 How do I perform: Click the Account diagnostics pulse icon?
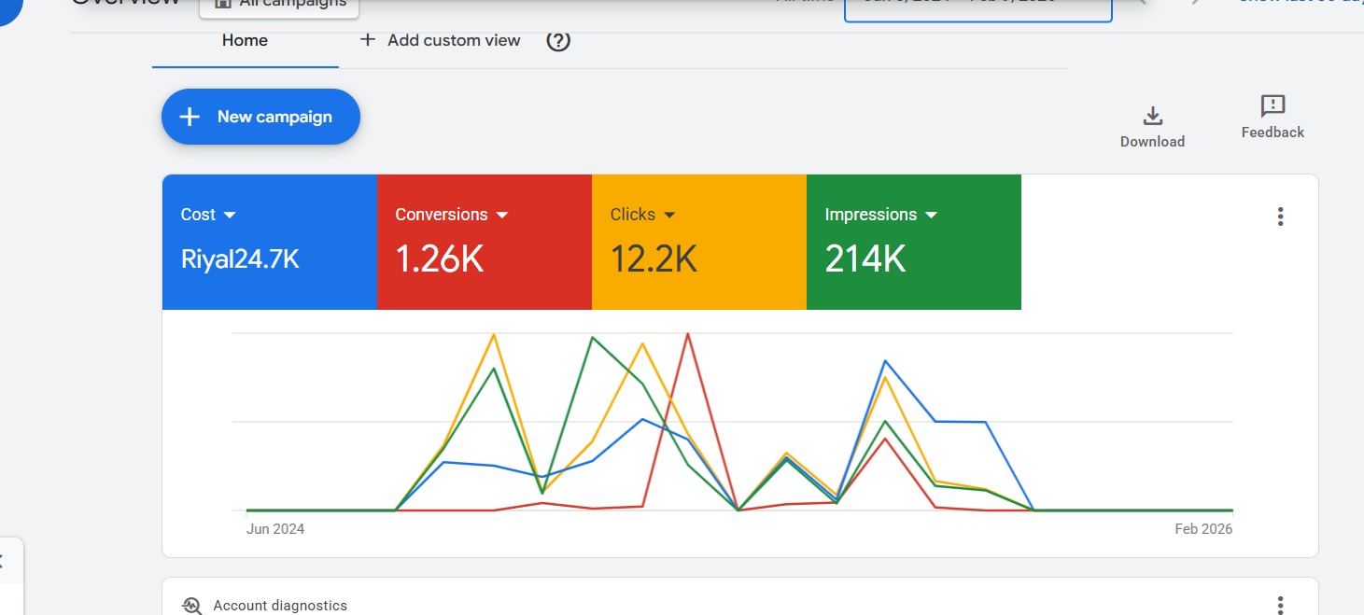(x=191, y=606)
